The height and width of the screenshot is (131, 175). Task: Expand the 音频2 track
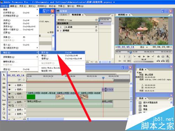click(15, 110)
